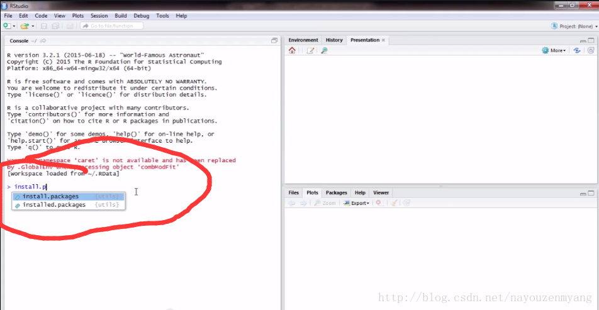Click the Save document icon
The height and width of the screenshot is (310, 599).
point(44,26)
